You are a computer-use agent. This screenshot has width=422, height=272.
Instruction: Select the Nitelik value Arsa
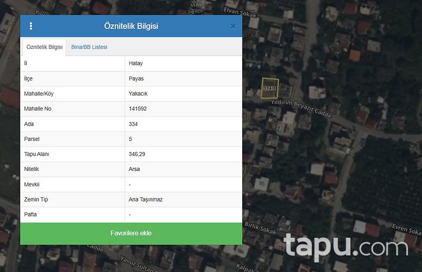coord(135,169)
